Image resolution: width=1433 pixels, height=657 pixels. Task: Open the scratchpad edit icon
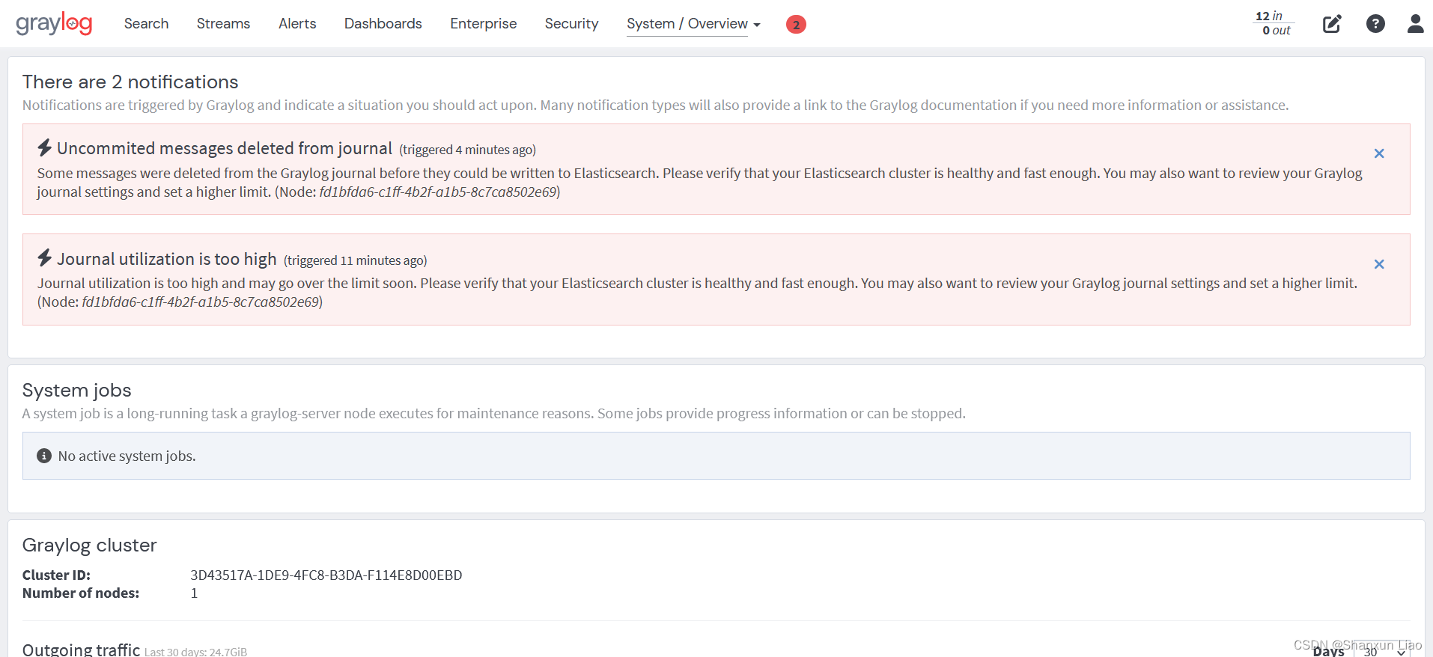pyautogui.click(x=1332, y=24)
